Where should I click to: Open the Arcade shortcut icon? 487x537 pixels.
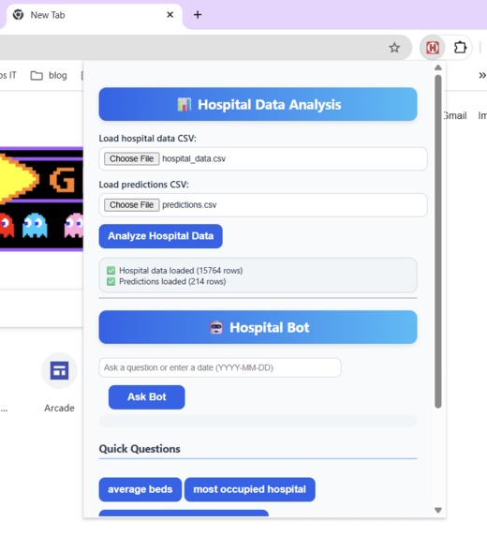click(59, 370)
